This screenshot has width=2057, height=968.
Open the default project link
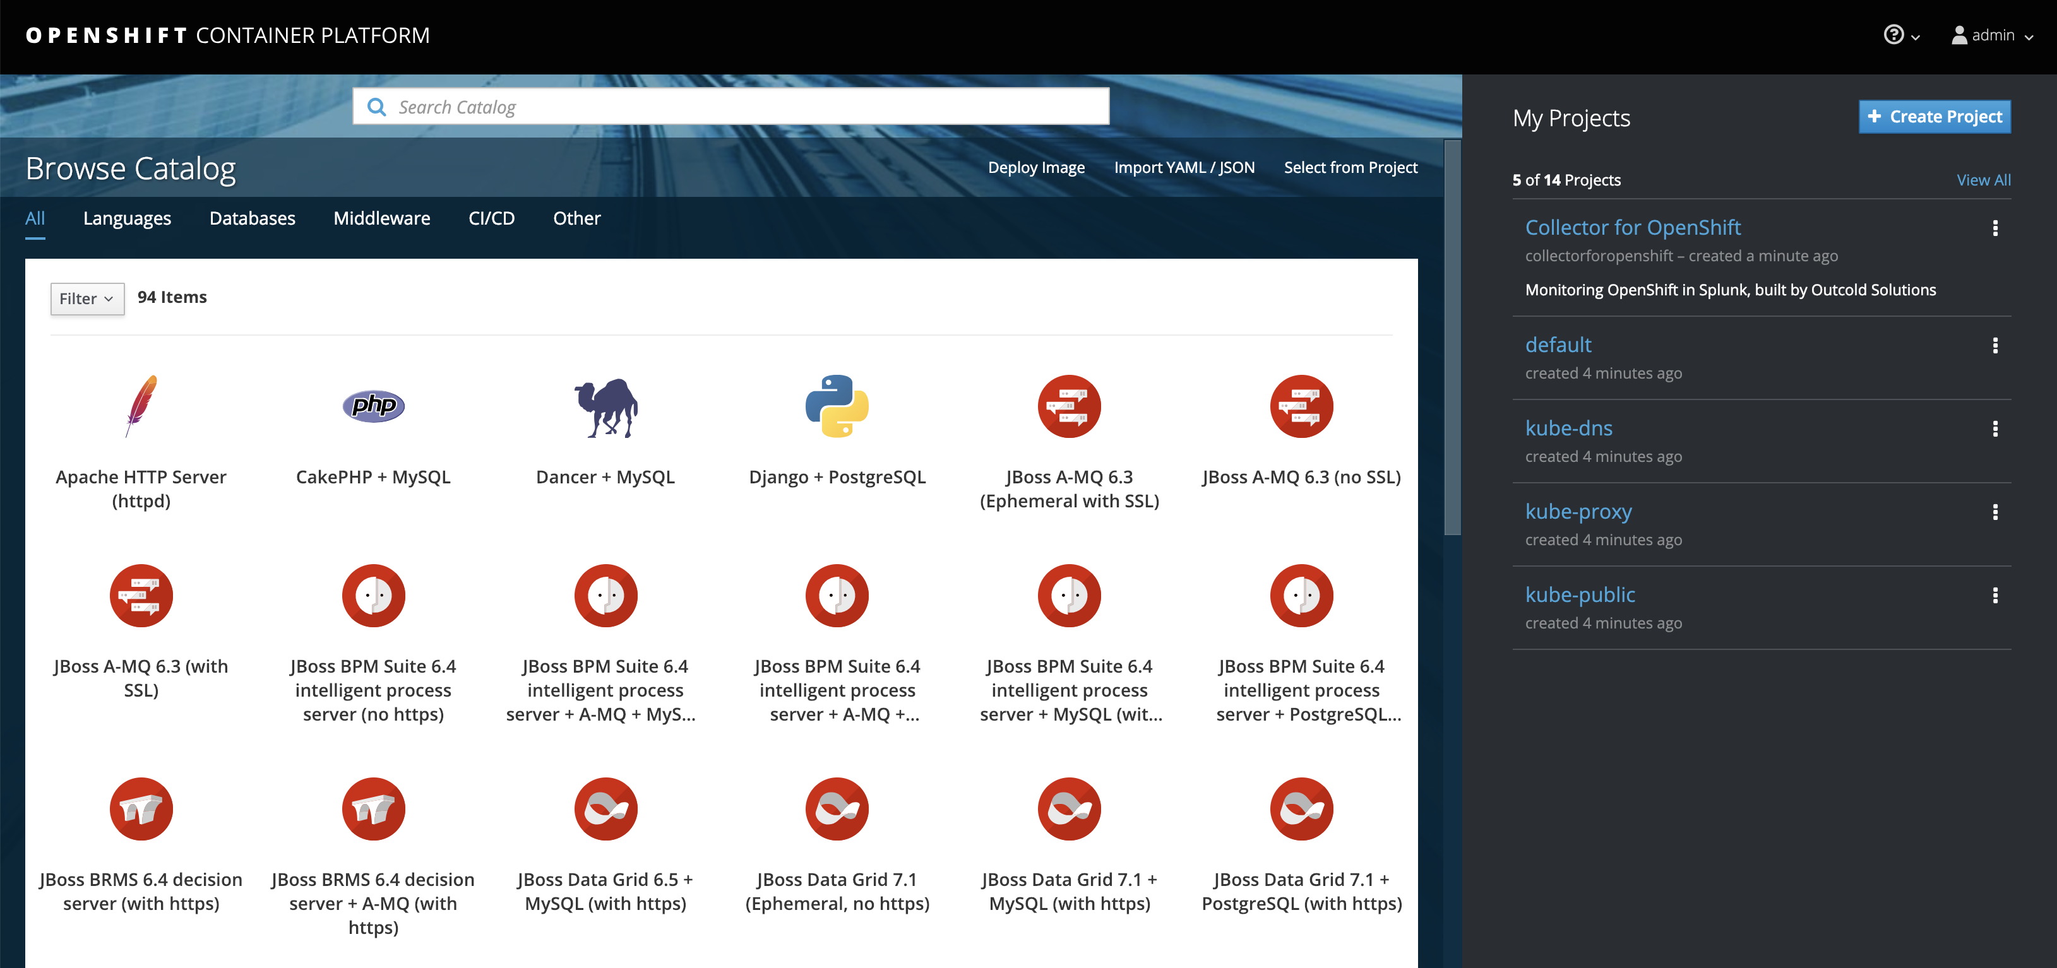1558,345
